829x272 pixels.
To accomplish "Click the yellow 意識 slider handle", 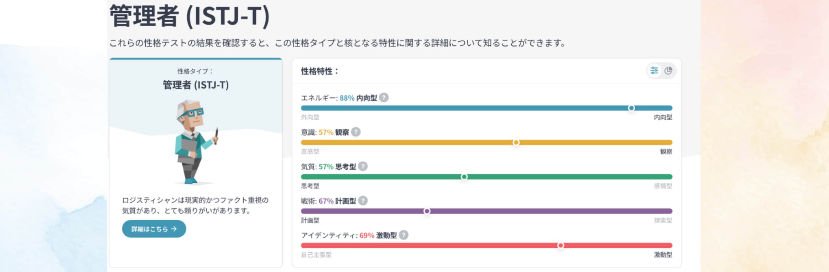I will (516, 142).
